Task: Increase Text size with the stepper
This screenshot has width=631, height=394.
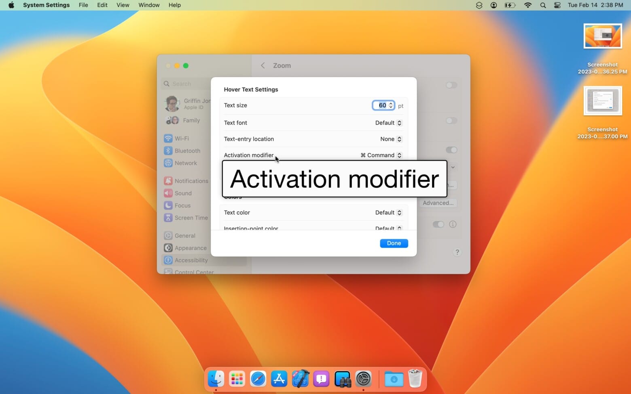Action: 391,103
